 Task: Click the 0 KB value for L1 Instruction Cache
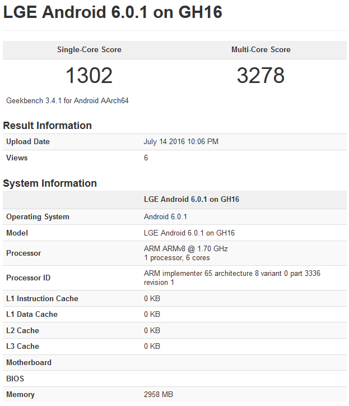pyautogui.click(x=152, y=298)
